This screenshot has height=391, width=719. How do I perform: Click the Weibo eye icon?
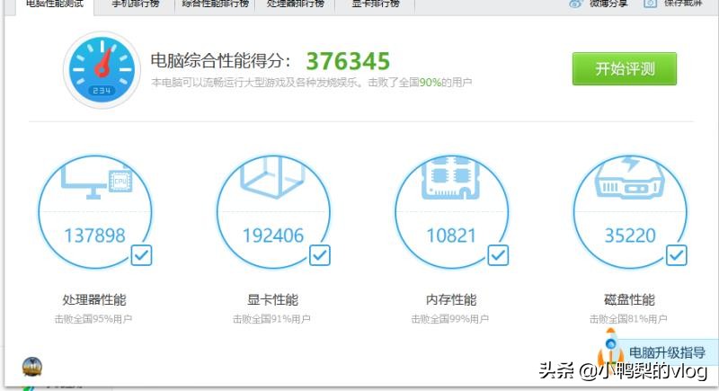tap(575, 4)
